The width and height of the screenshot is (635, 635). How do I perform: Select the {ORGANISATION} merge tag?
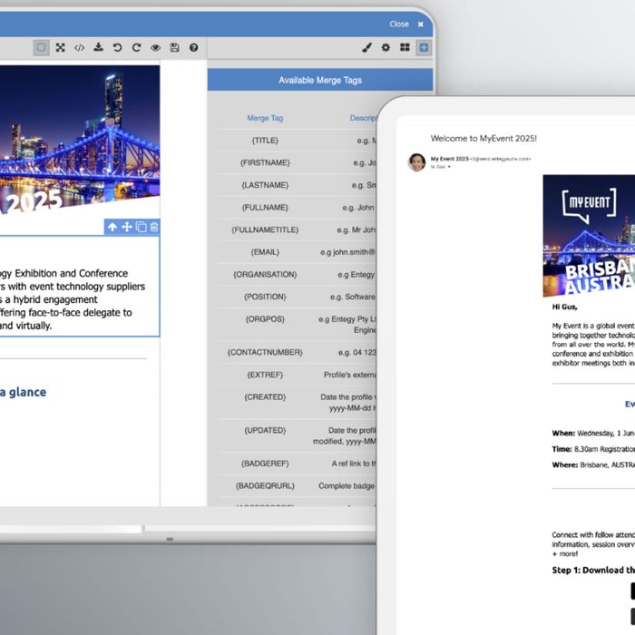tap(265, 274)
